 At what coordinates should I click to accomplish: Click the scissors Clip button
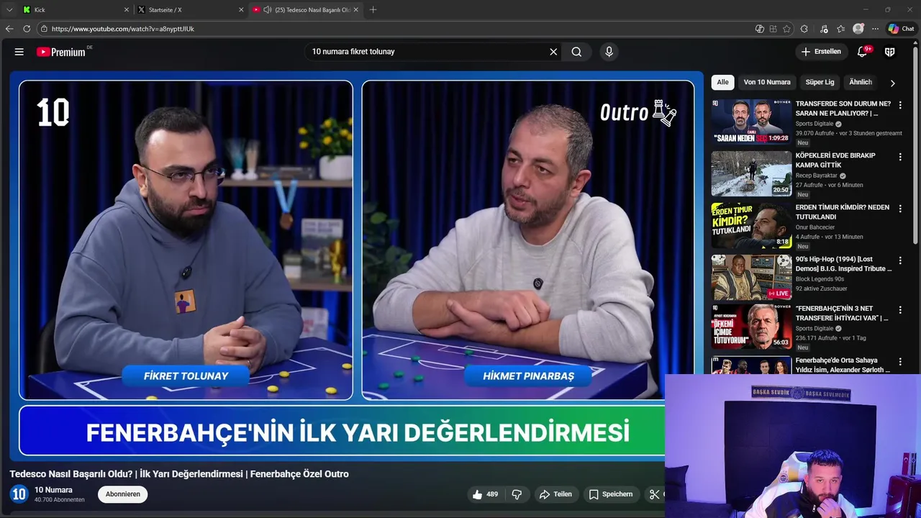(655, 494)
